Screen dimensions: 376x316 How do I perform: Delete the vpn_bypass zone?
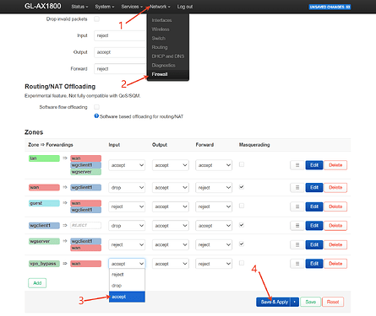coord(335,264)
